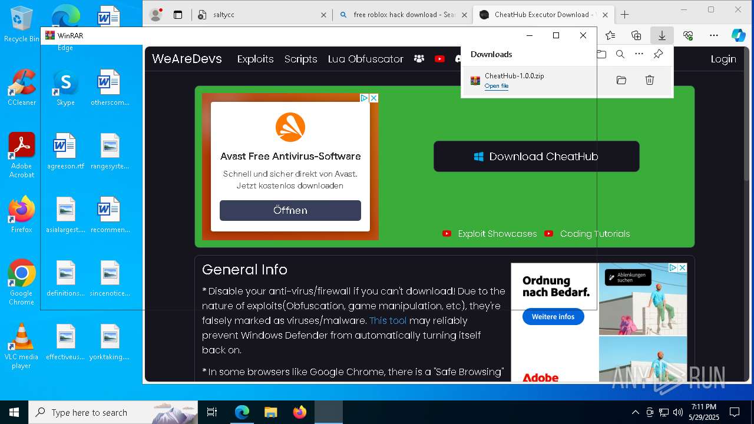754x424 pixels.
Task: Open more options in Downloads panel
Action: 639,54
